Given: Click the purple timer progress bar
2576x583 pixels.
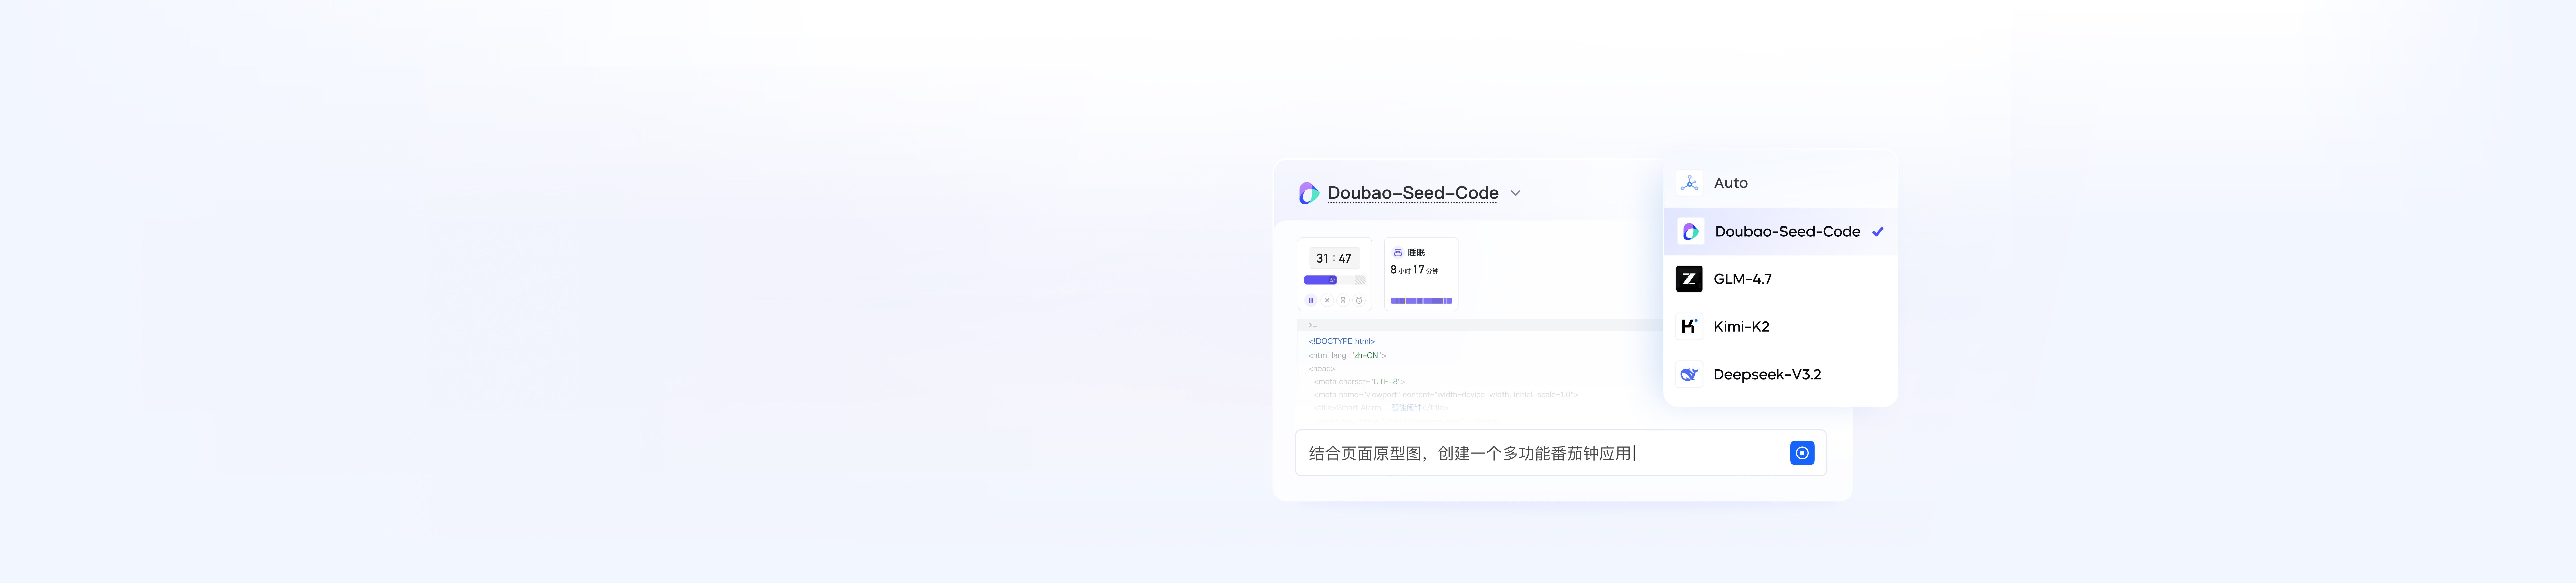Looking at the screenshot, I should tap(1320, 280).
